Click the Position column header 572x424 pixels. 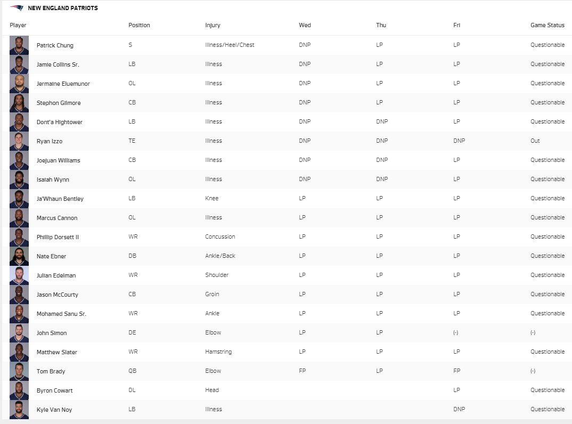point(139,25)
